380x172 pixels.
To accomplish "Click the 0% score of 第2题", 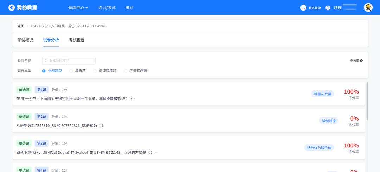I will coord(354,119).
